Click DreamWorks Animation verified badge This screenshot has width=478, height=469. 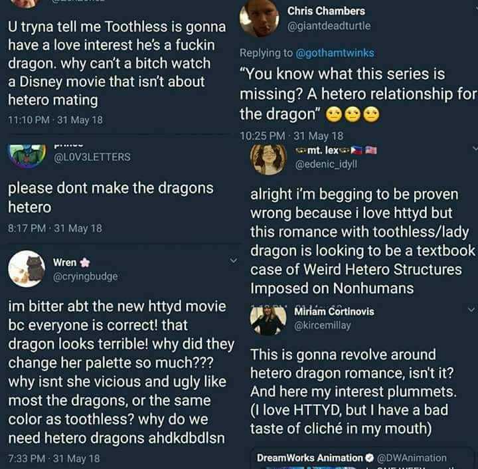tap(369, 458)
